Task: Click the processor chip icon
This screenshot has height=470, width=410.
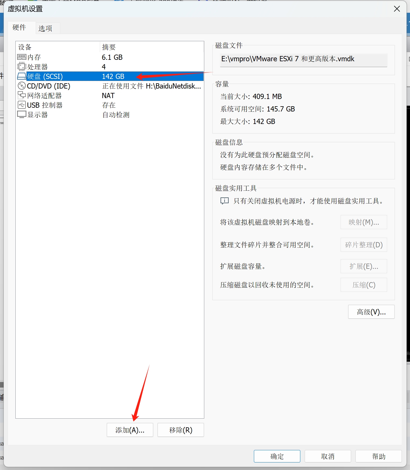Action: pyautogui.click(x=22, y=67)
